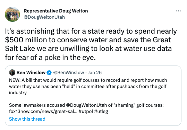Click the Jan 26 timestamp
The height and width of the screenshot is (130, 187).
coord(95,72)
